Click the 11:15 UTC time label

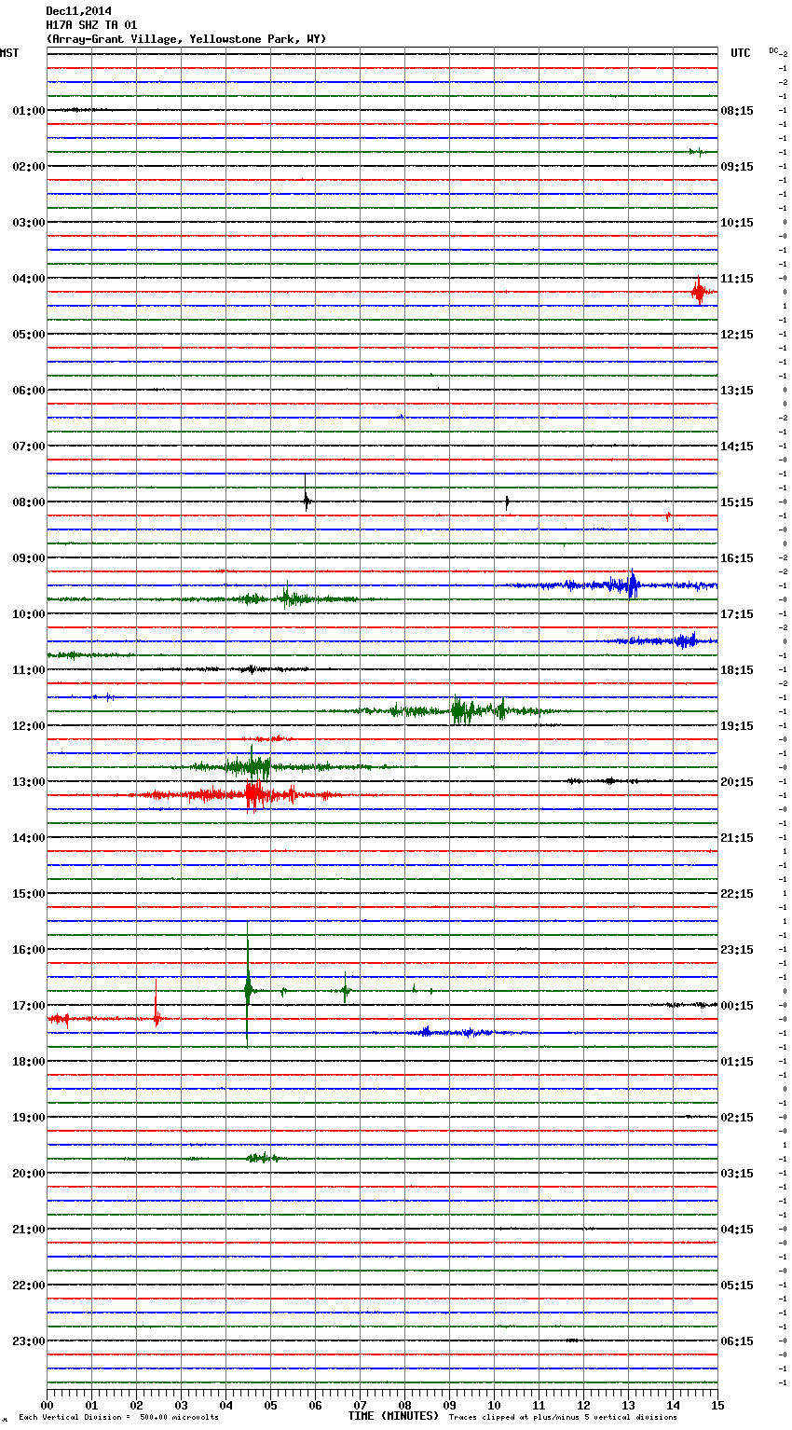click(x=737, y=279)
